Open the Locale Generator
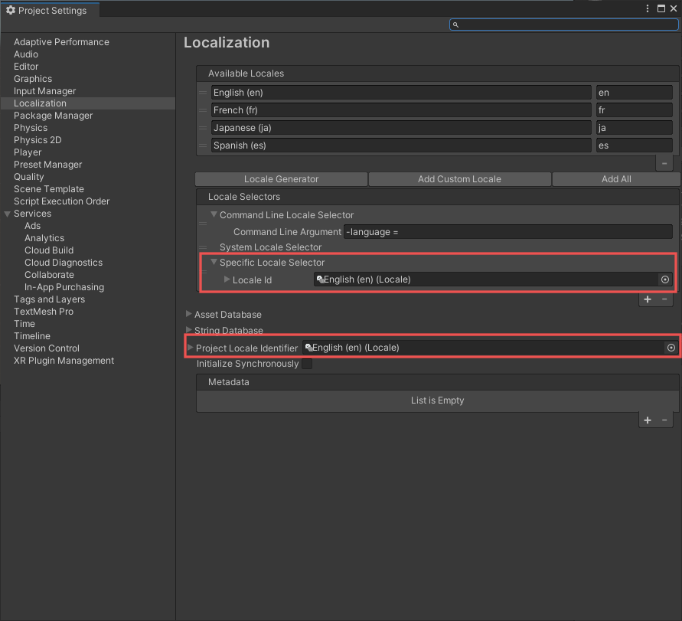The width and height of the screenshot is (682, 621). pyautogui.click(x=280, y=178)
